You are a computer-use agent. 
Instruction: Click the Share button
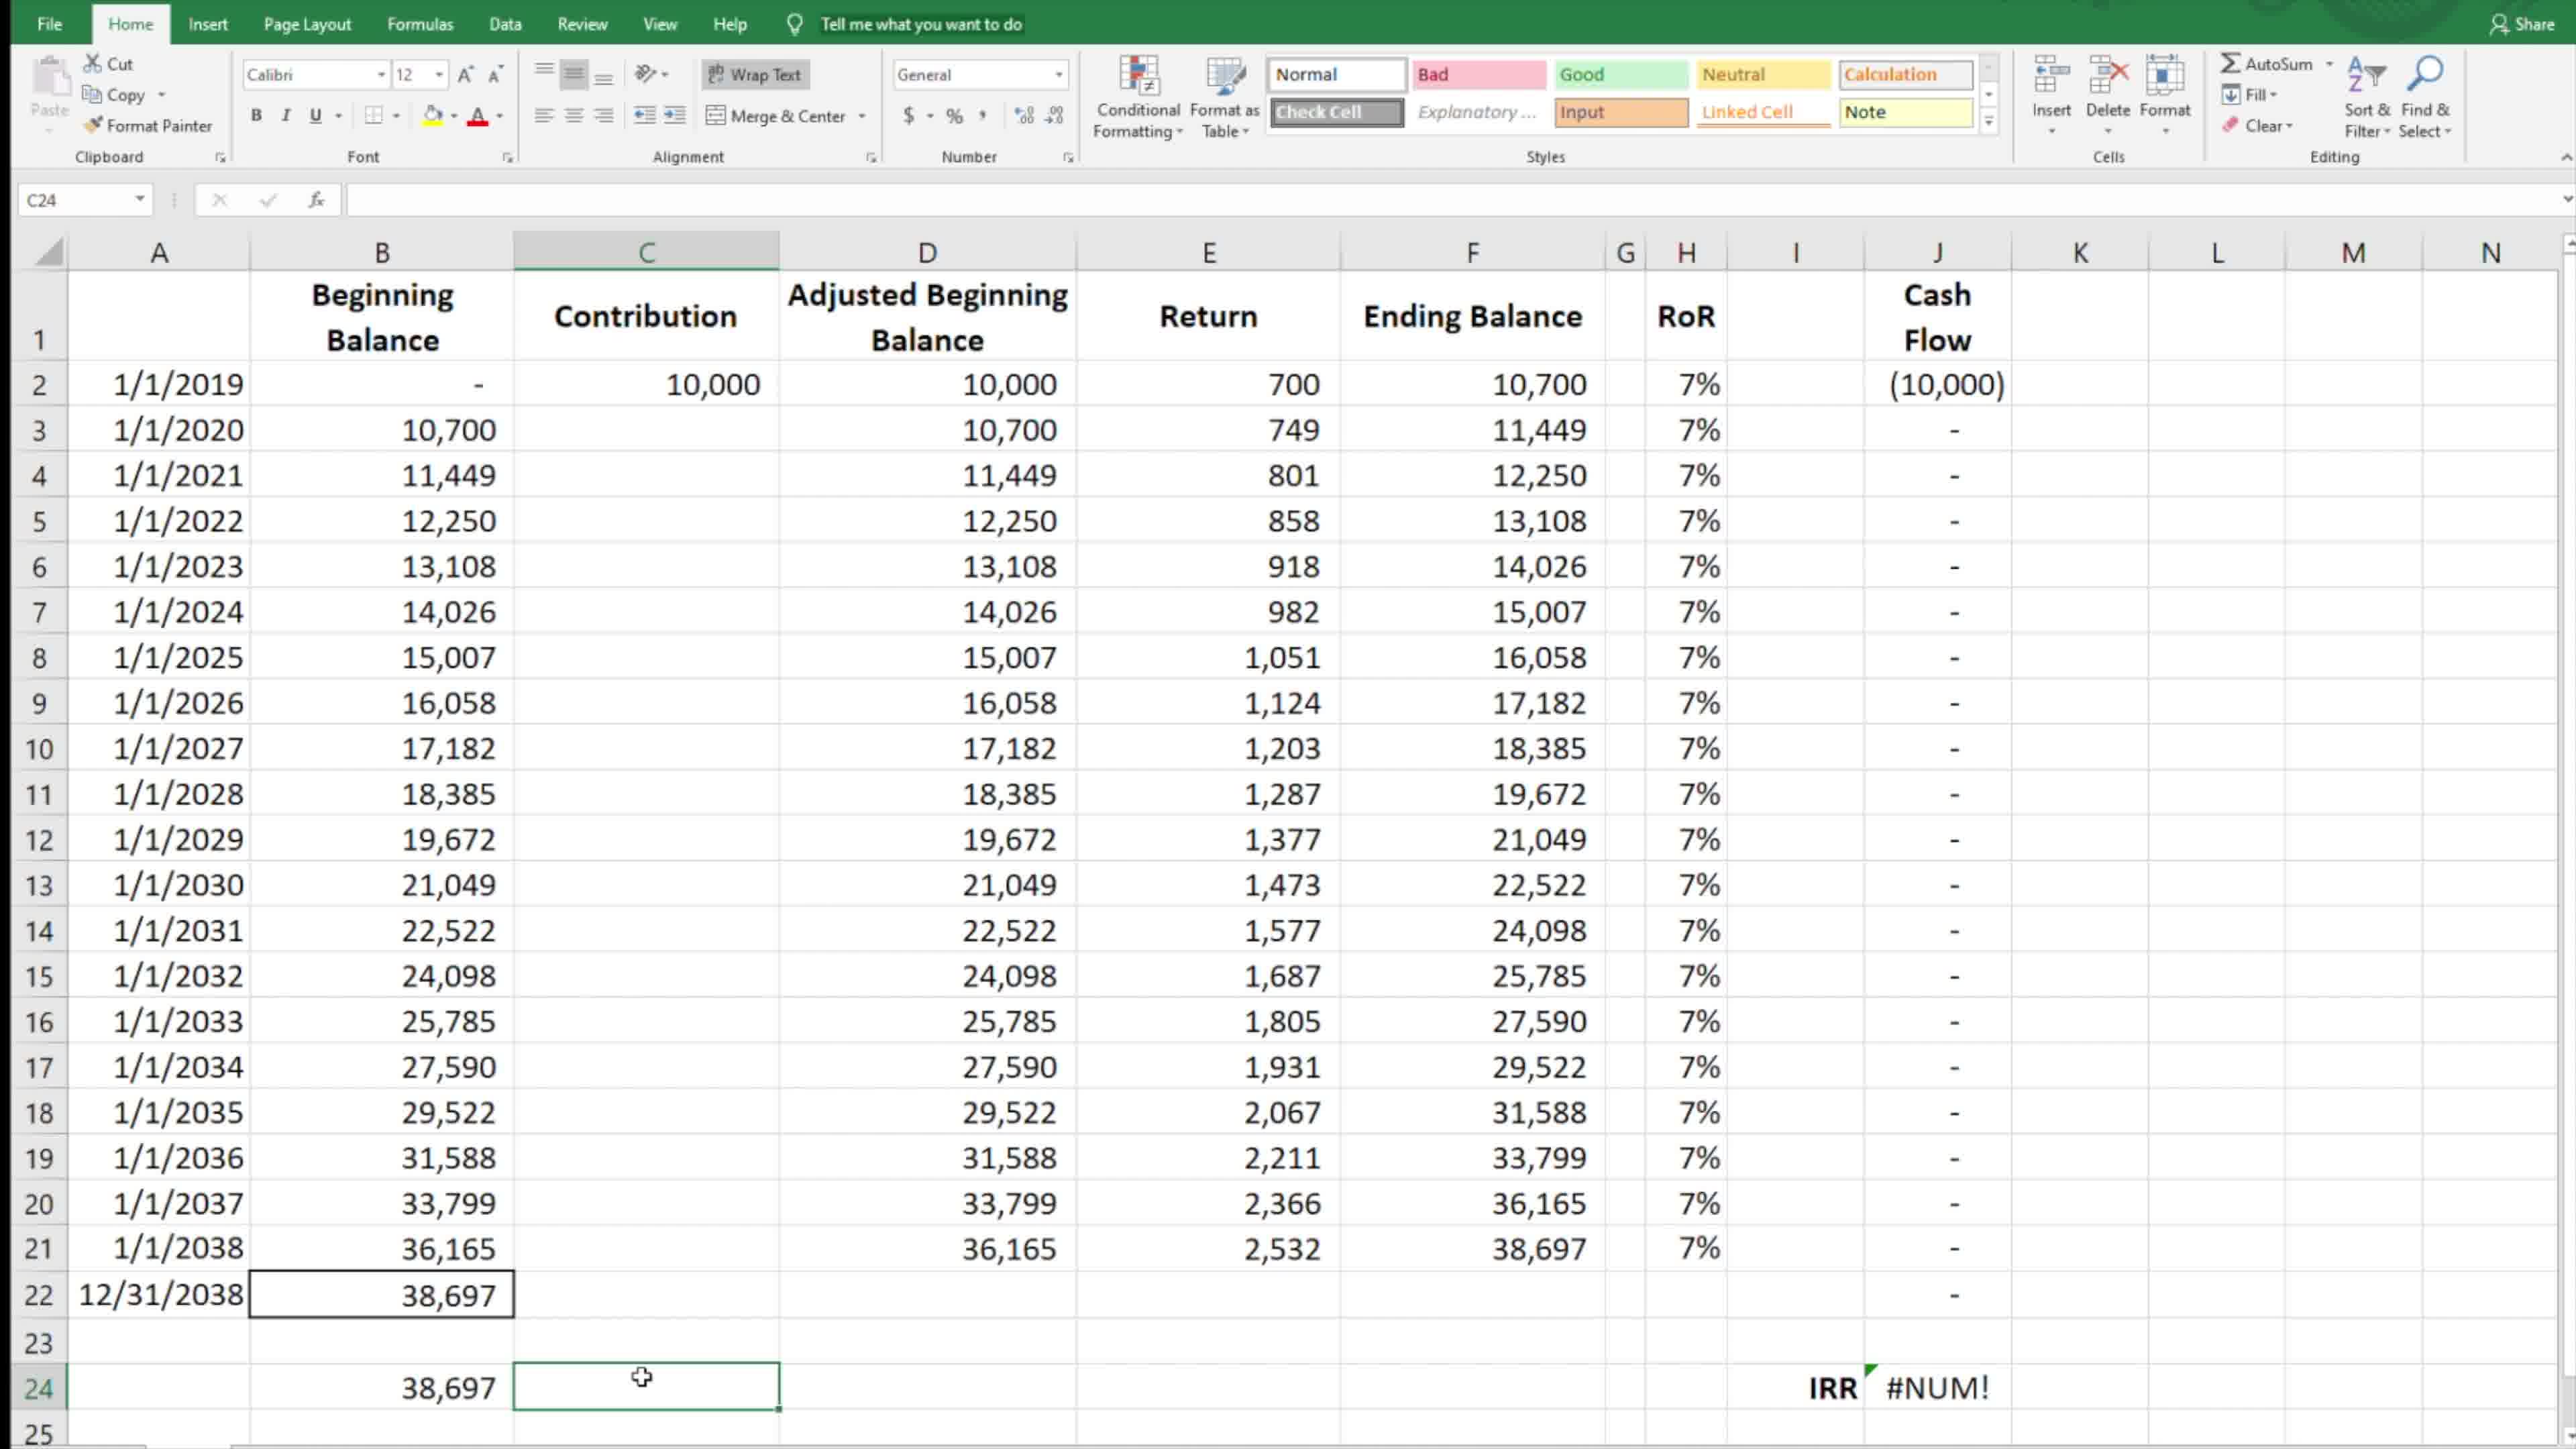point(2522,24)
